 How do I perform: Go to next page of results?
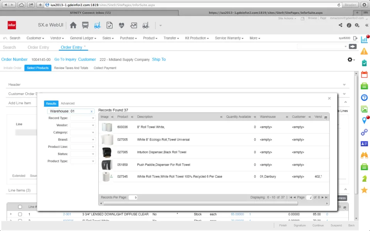(x=323, y=197)
